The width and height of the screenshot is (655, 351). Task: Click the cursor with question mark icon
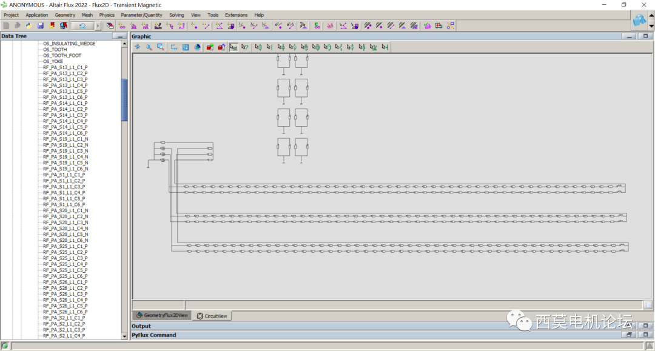pos(245,47)
